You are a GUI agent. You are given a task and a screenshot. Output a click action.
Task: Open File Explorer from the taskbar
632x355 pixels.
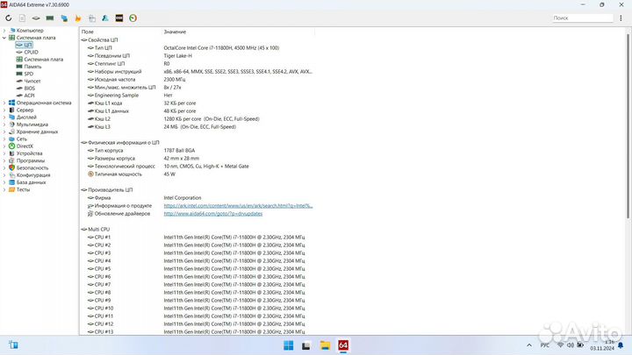(325, 344)
